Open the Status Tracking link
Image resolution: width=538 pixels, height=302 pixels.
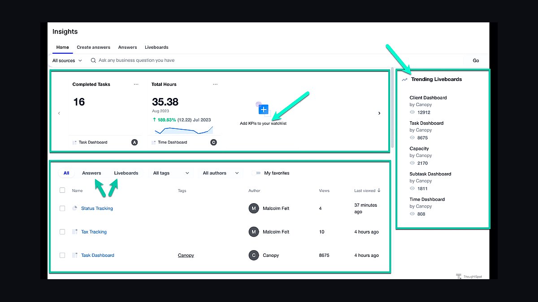(x=97, y=208)
